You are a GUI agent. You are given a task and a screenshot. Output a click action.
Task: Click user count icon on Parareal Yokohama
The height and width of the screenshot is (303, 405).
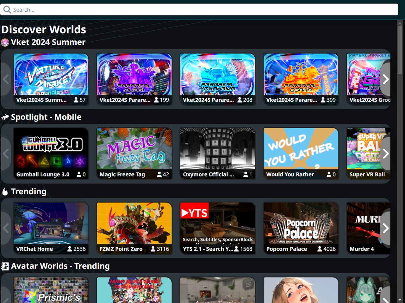click(240, 100)
